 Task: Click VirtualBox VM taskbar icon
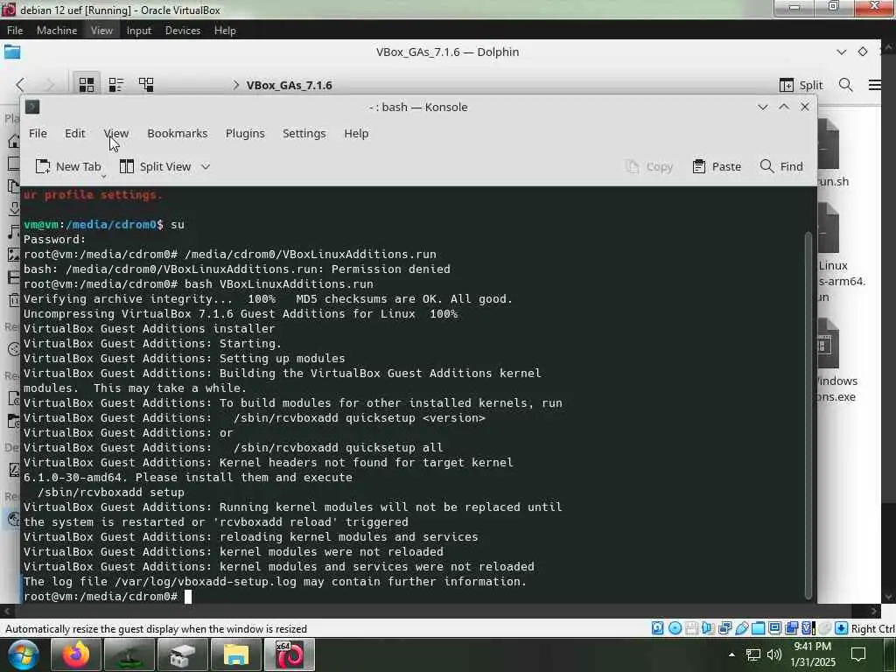tap(290, 654)
